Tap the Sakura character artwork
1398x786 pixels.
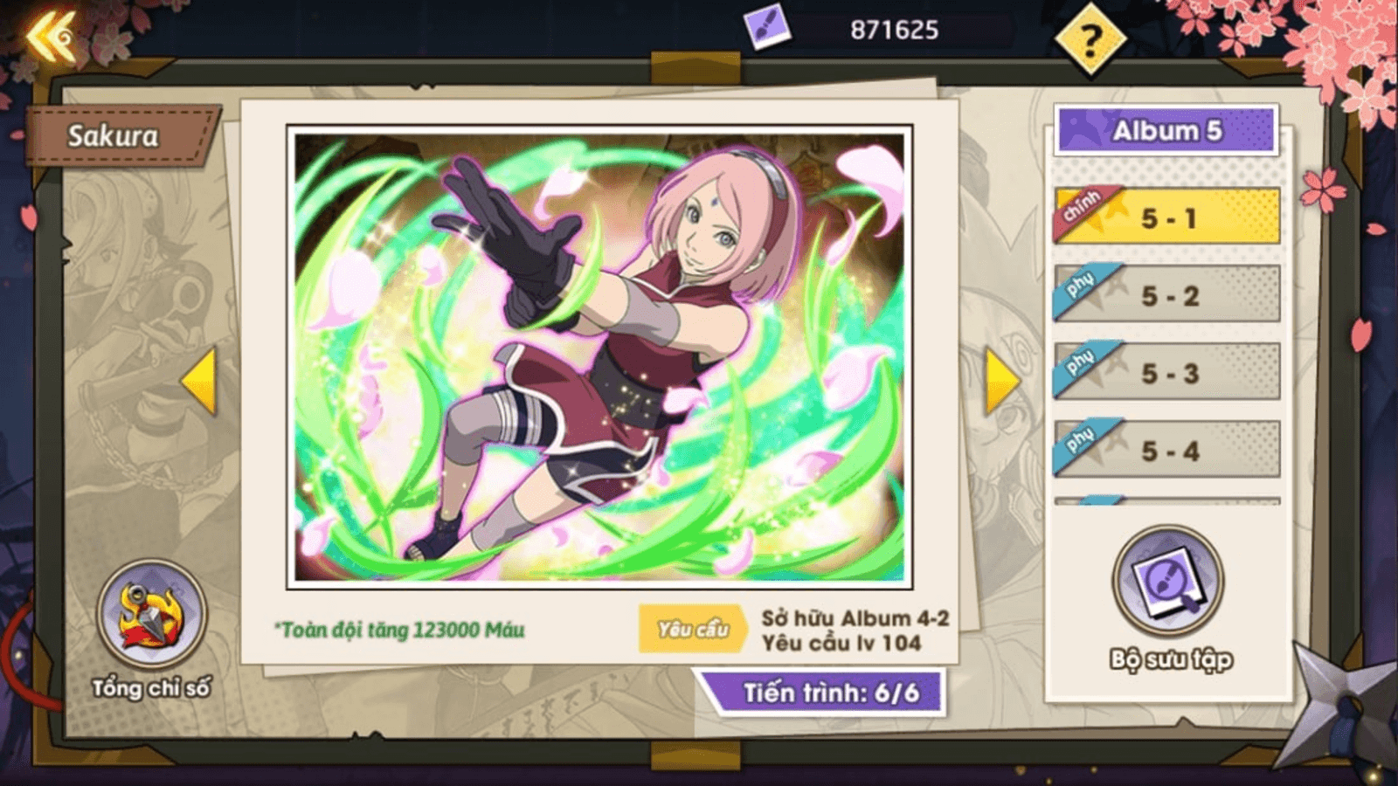(x=599, y=356)
